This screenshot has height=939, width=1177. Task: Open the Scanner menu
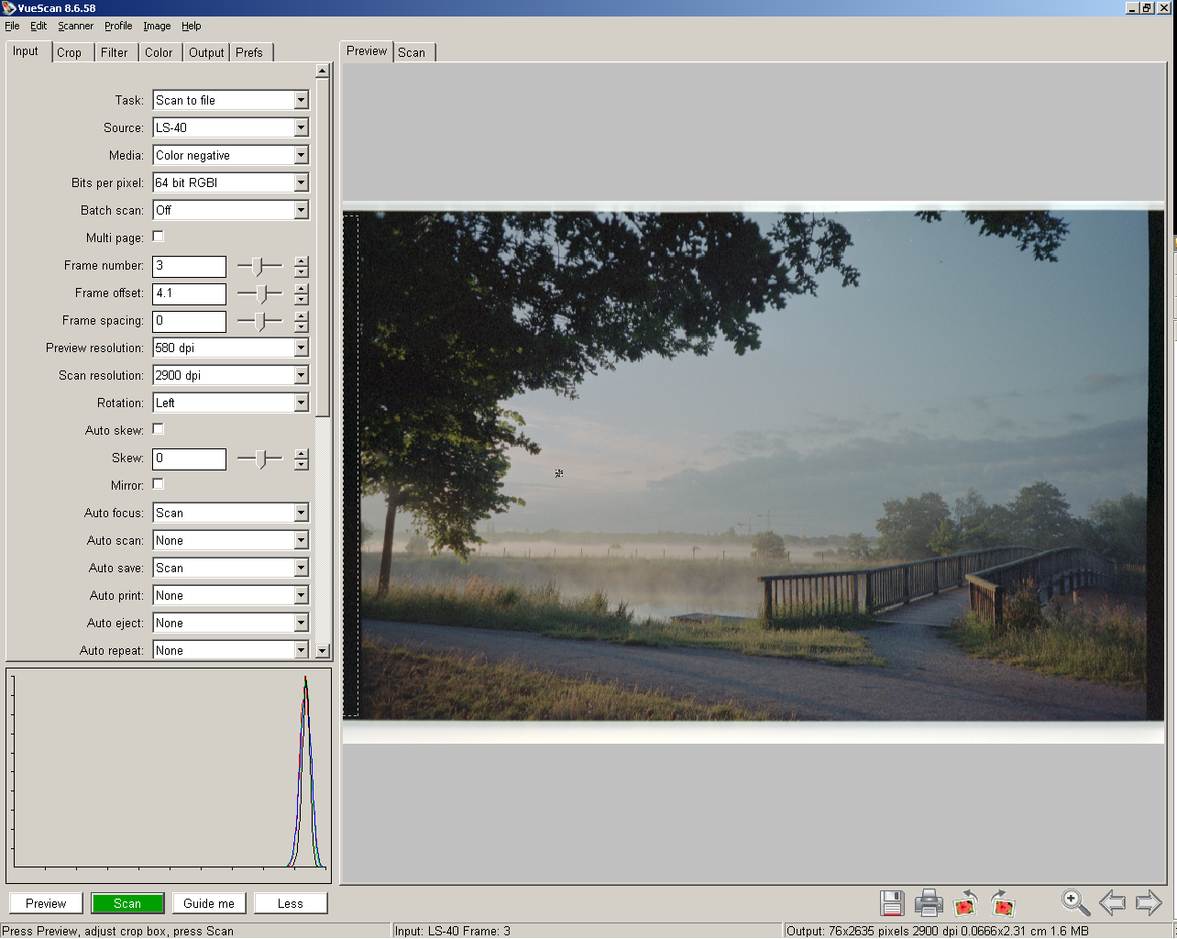tap(75, 26)
